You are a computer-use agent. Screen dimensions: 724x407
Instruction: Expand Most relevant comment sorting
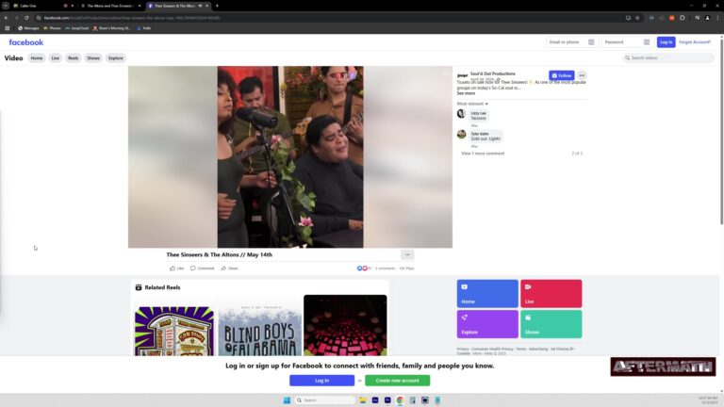coord(472,104)
